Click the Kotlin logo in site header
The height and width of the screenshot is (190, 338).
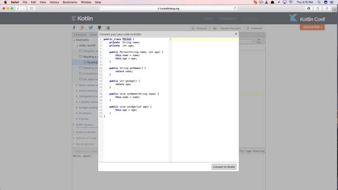82,18
